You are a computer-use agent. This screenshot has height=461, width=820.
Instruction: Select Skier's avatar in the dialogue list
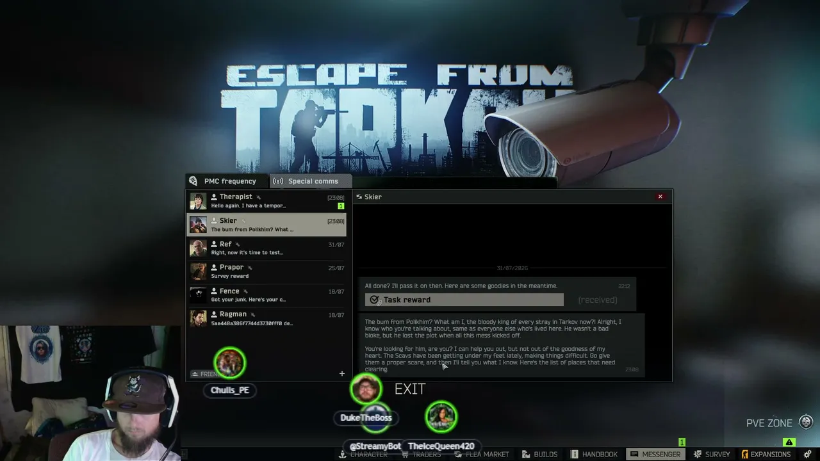tap(198, 225)
